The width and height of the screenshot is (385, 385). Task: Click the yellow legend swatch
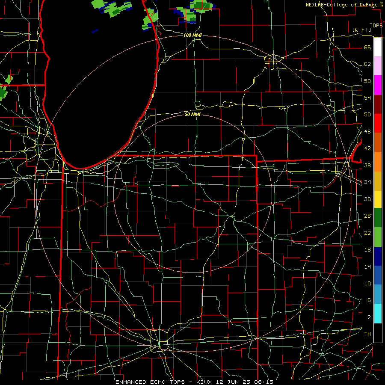[378, 199]
